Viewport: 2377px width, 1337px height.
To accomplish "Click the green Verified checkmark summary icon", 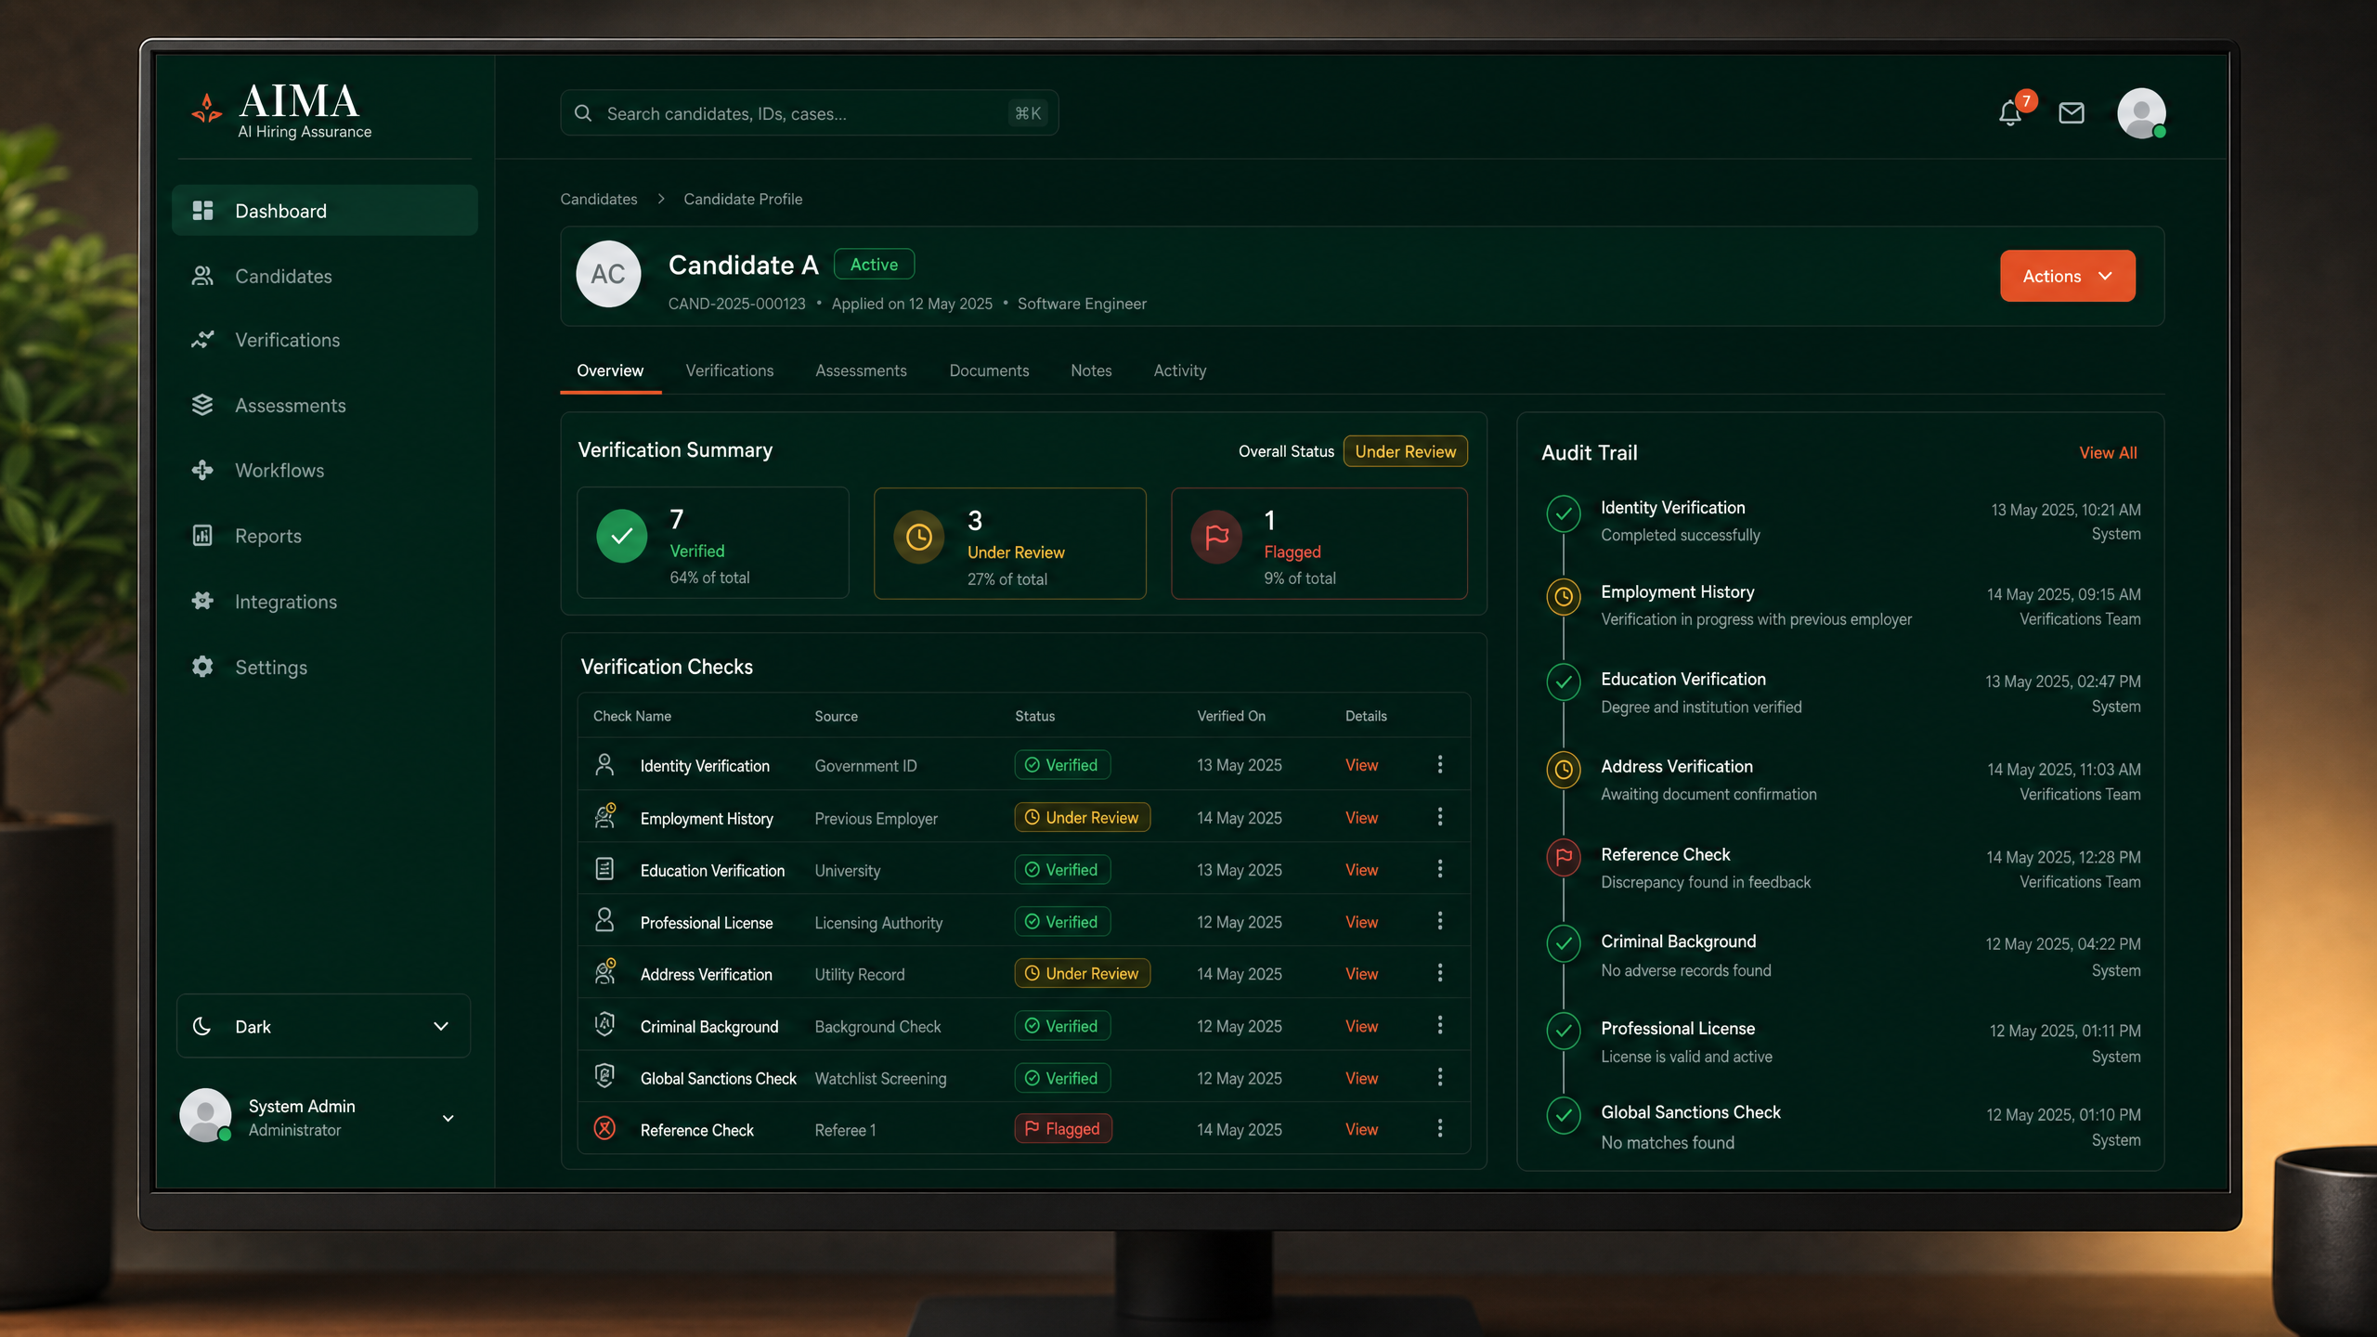I will coord(621,536).
